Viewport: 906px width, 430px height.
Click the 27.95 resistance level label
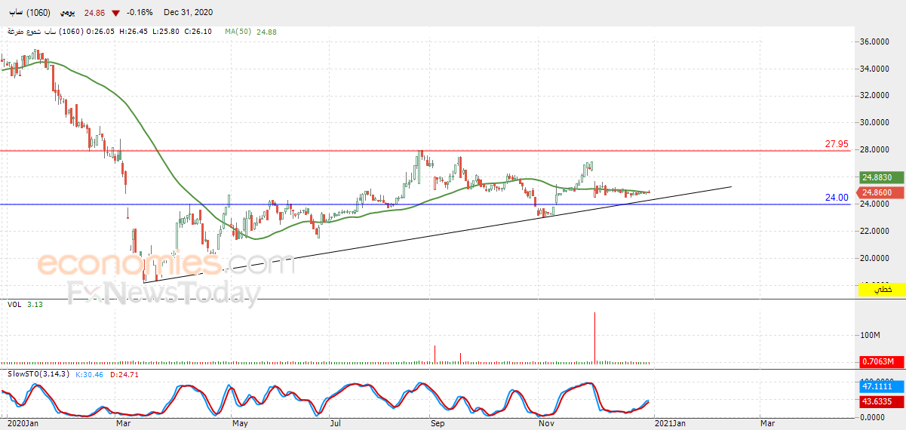click(837, 144)
